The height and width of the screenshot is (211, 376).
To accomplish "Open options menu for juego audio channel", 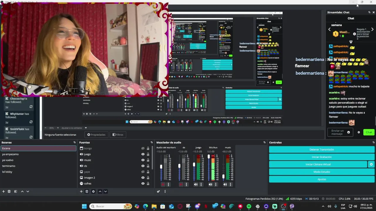I will click(x=201, y=184).
